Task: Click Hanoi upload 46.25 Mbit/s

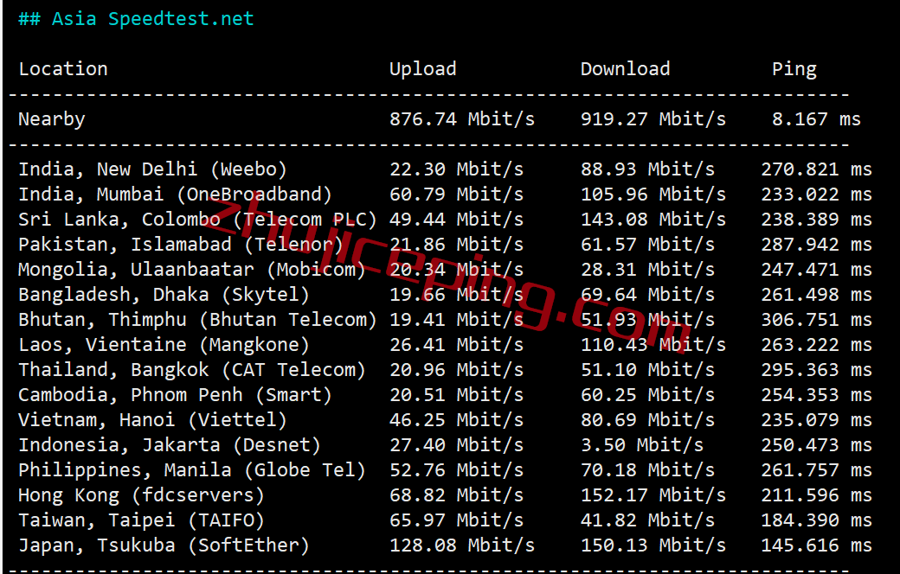Action: point(456,420)
